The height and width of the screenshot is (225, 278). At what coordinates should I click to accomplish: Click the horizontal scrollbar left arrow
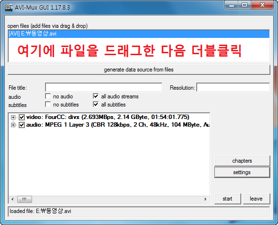[x=12, y=199]
